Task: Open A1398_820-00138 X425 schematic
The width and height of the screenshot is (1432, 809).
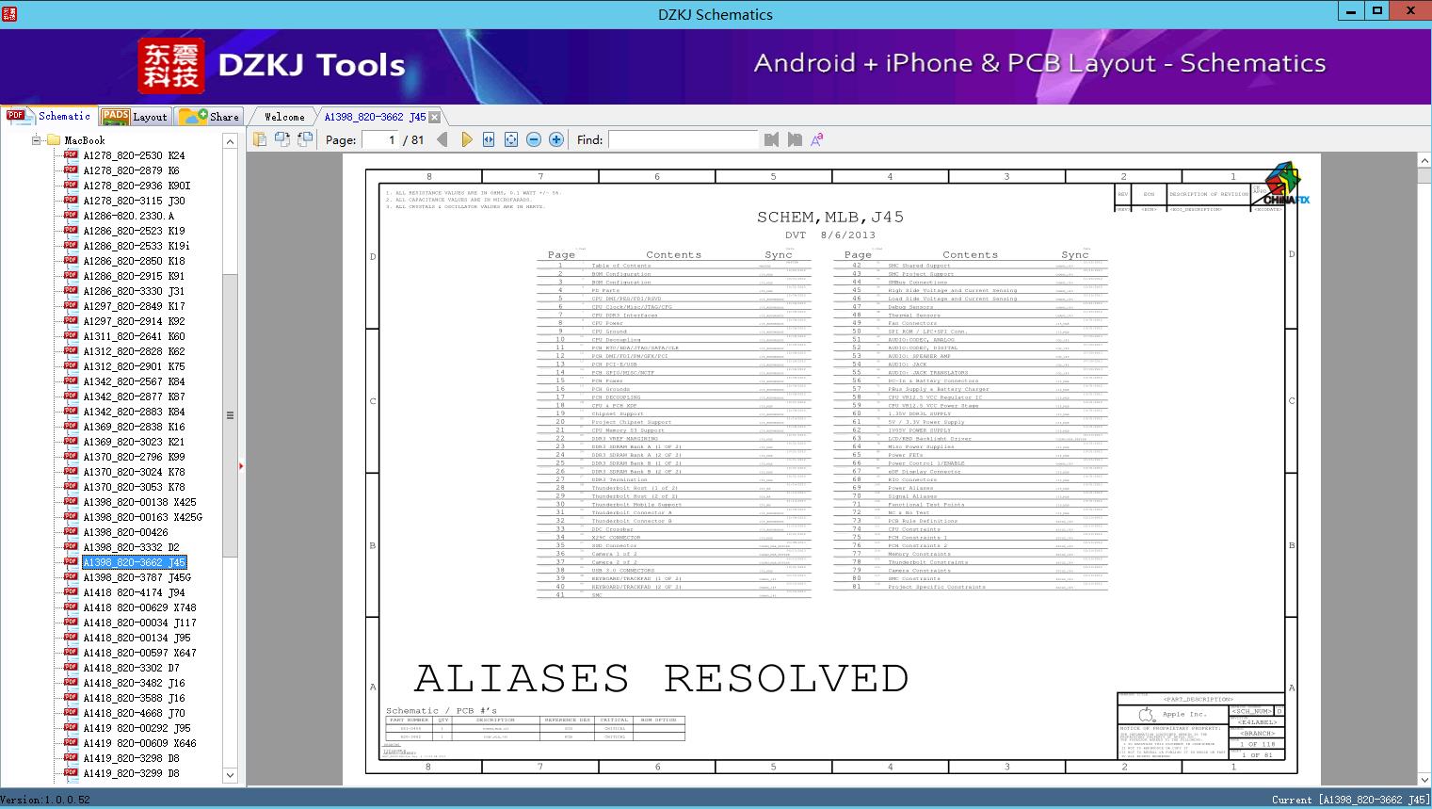Action: tap(139, 502)
